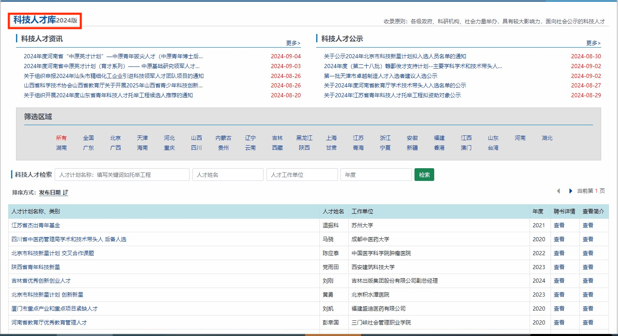Viewport: 618px width, 336px height.
Task: Click the green 检索 search button
Action: click(x=424, y=175)
